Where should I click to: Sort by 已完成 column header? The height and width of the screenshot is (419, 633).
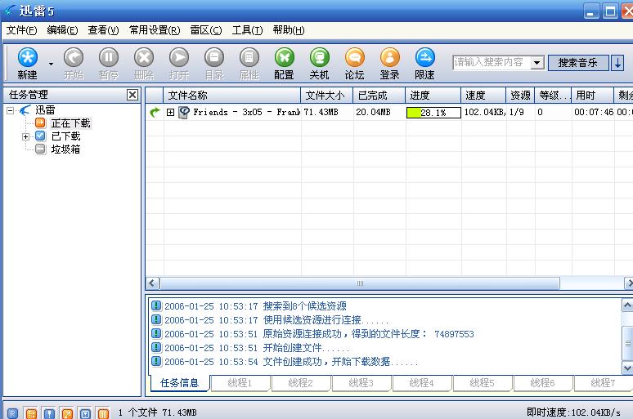coord(379,96)
